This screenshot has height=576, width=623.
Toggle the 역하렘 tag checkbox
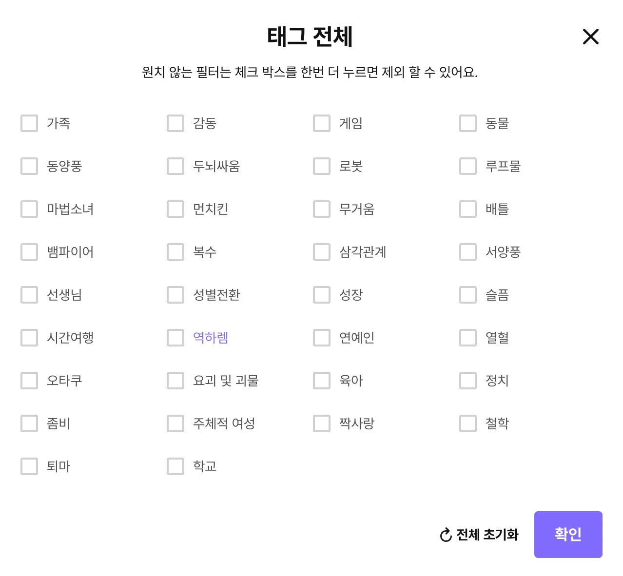coord(175,337)
